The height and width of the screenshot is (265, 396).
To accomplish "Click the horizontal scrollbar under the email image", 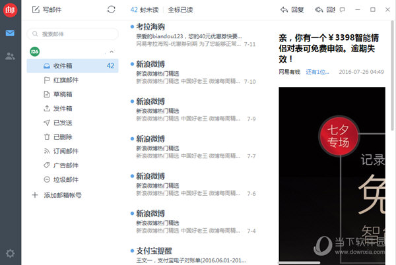I will point(299,263).
